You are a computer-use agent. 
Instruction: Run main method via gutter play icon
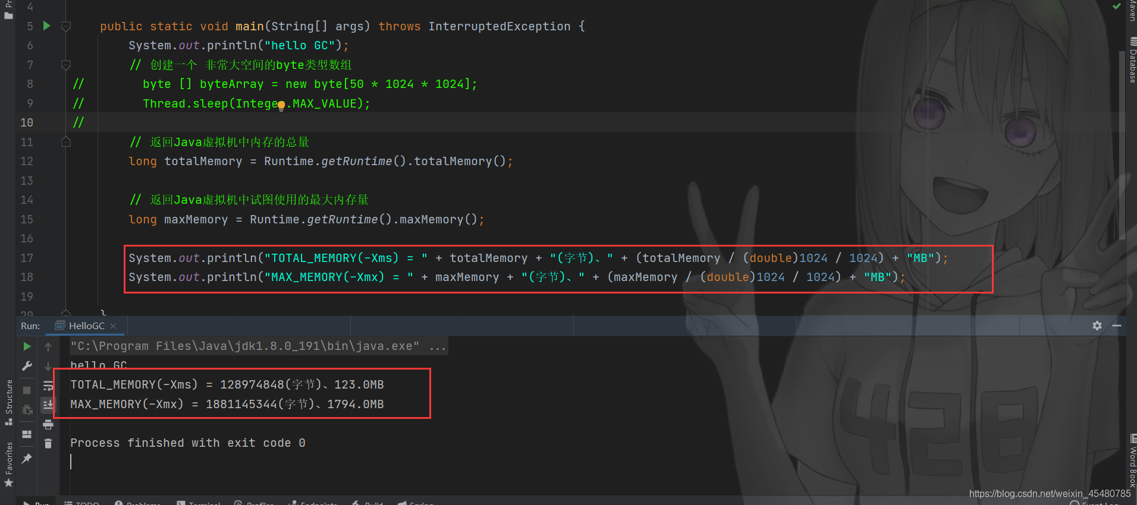[x=46, y=26]
